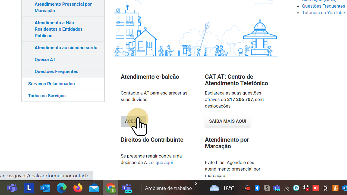
Task: Launch Outlook from the taskbar
Action: click(x=45, y=188)
